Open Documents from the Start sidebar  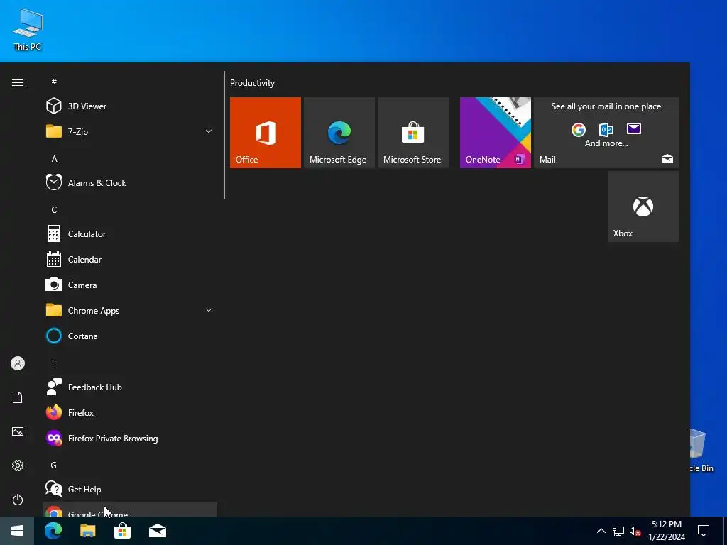(x=18, y=397)
